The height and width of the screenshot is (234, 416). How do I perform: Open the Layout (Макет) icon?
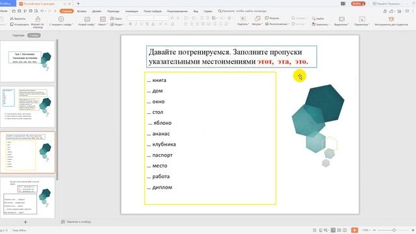coord(103,19)
